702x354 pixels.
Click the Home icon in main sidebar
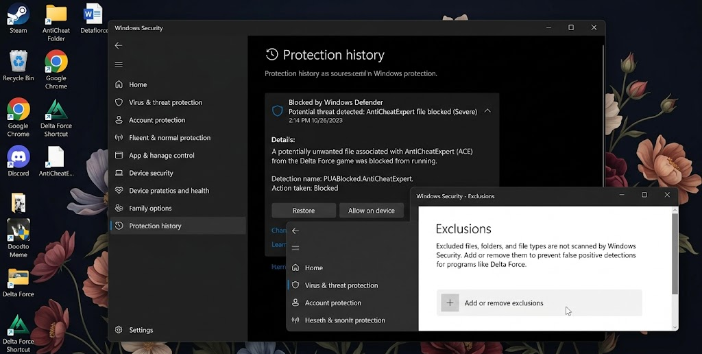click(x=119, y=84)
